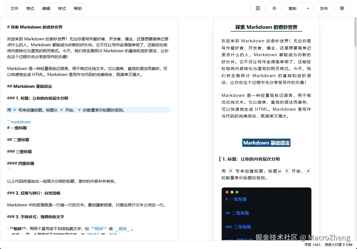
Task: Switch theme with the sun icon
Action: tap(274, 8)
